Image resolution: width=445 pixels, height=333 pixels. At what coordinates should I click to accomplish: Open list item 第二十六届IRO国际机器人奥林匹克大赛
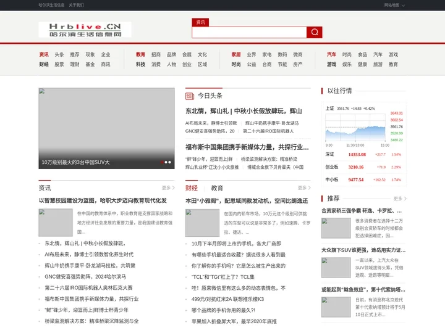click(88, 288)
